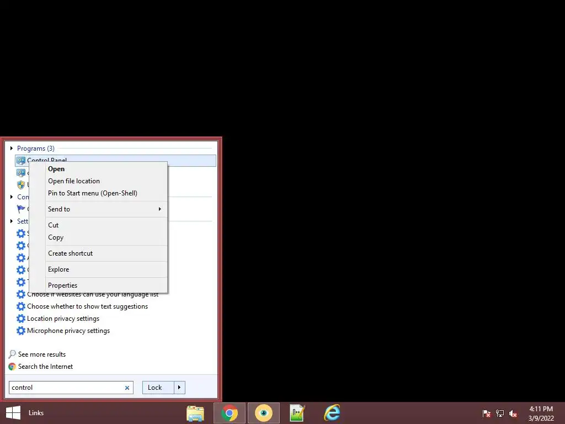565x424 pixels.
Task: Click the Windows Start button
Action: [13, 413]
